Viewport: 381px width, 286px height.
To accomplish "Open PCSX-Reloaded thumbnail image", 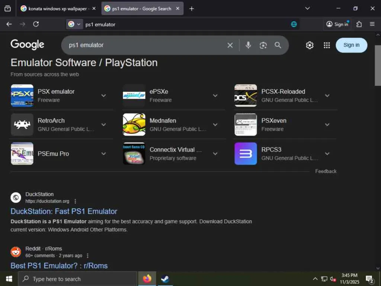I will click(246, 96).
